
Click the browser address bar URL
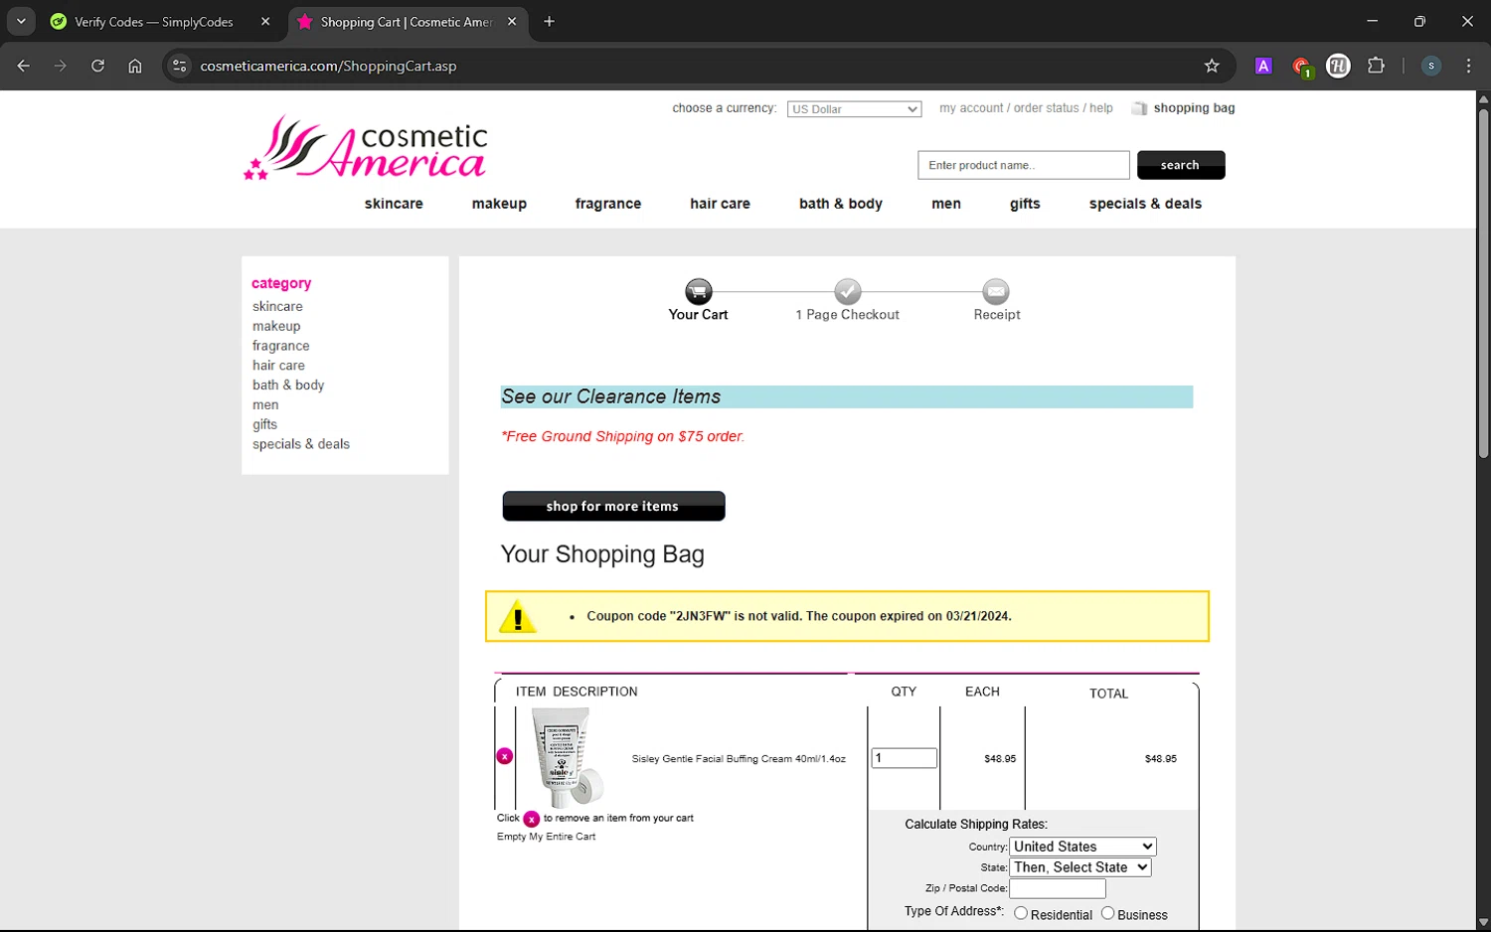coord(328,66)
